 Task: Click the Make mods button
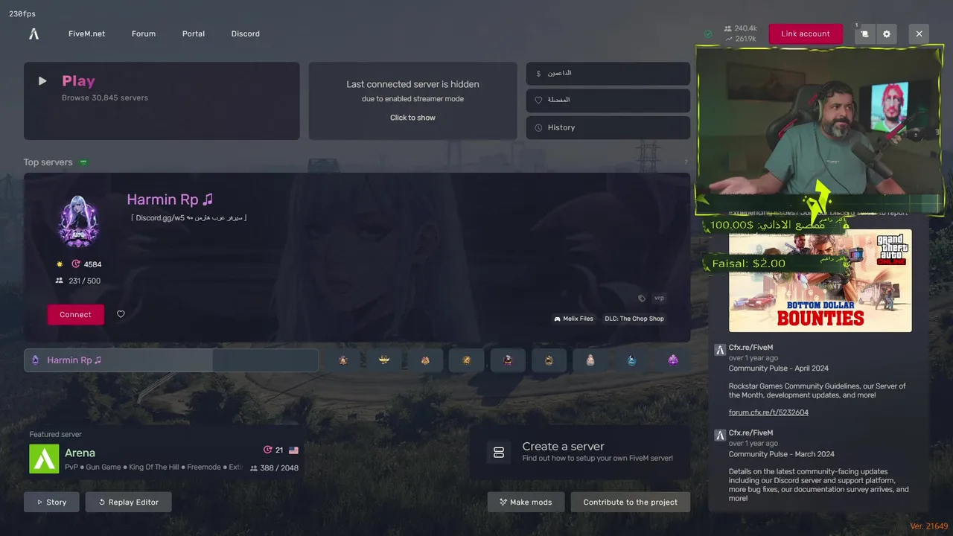click(526, 502)
